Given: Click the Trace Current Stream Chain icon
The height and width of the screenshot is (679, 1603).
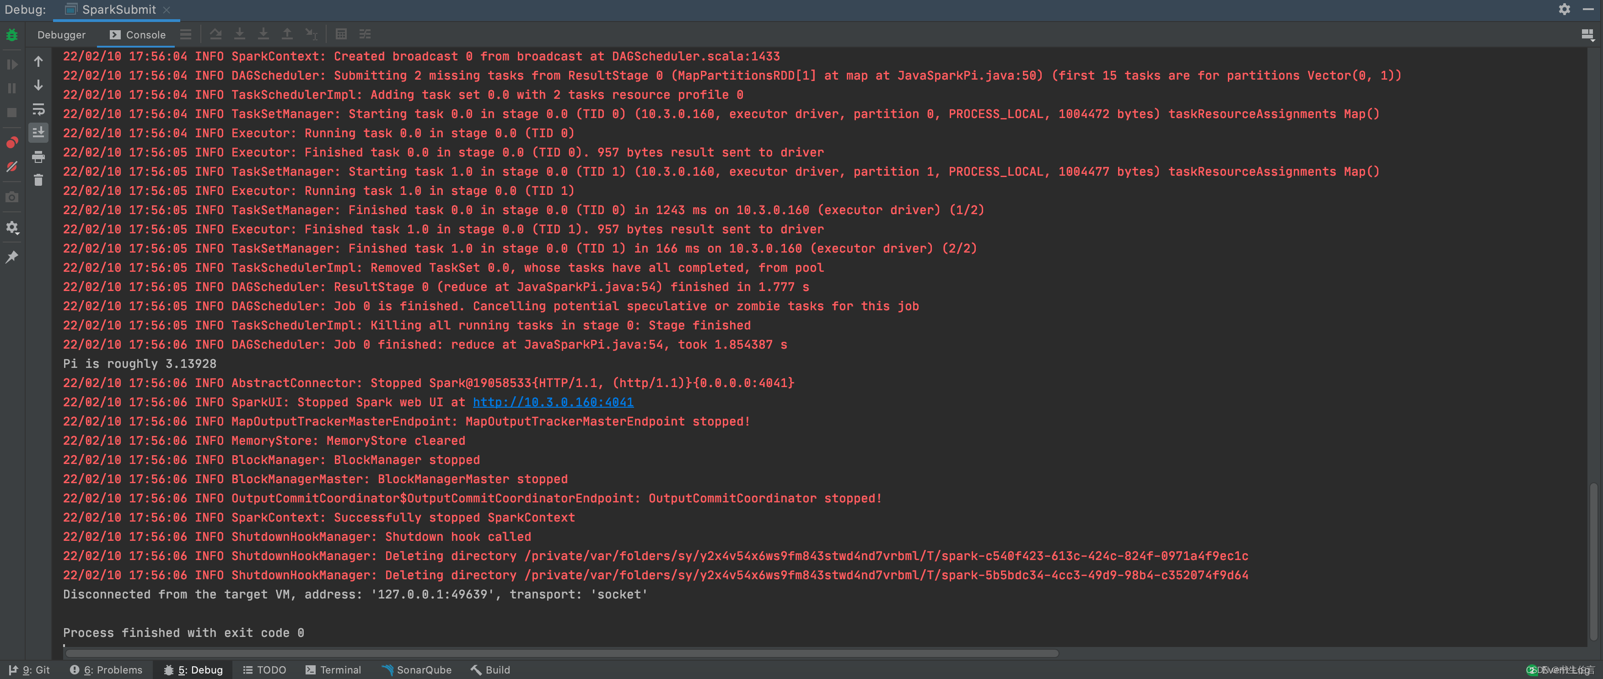Looking at the screenshot, I should 365,34.
